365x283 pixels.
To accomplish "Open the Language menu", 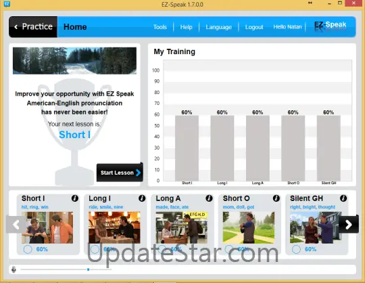I will click(x=218, y=27).
